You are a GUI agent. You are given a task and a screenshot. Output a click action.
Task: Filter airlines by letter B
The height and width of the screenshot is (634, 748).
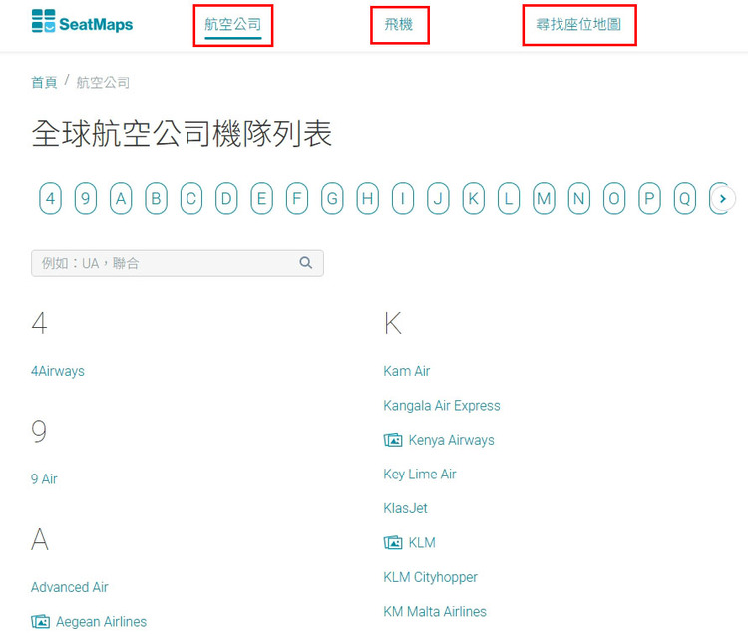click(156, 198)
